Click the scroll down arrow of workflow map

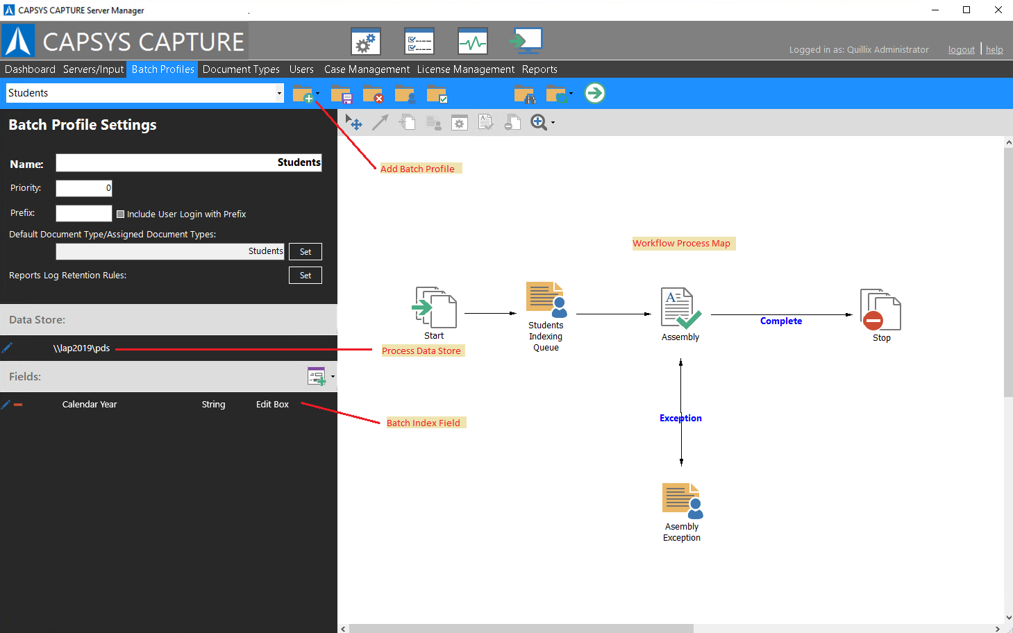(x=1008, y=618)
